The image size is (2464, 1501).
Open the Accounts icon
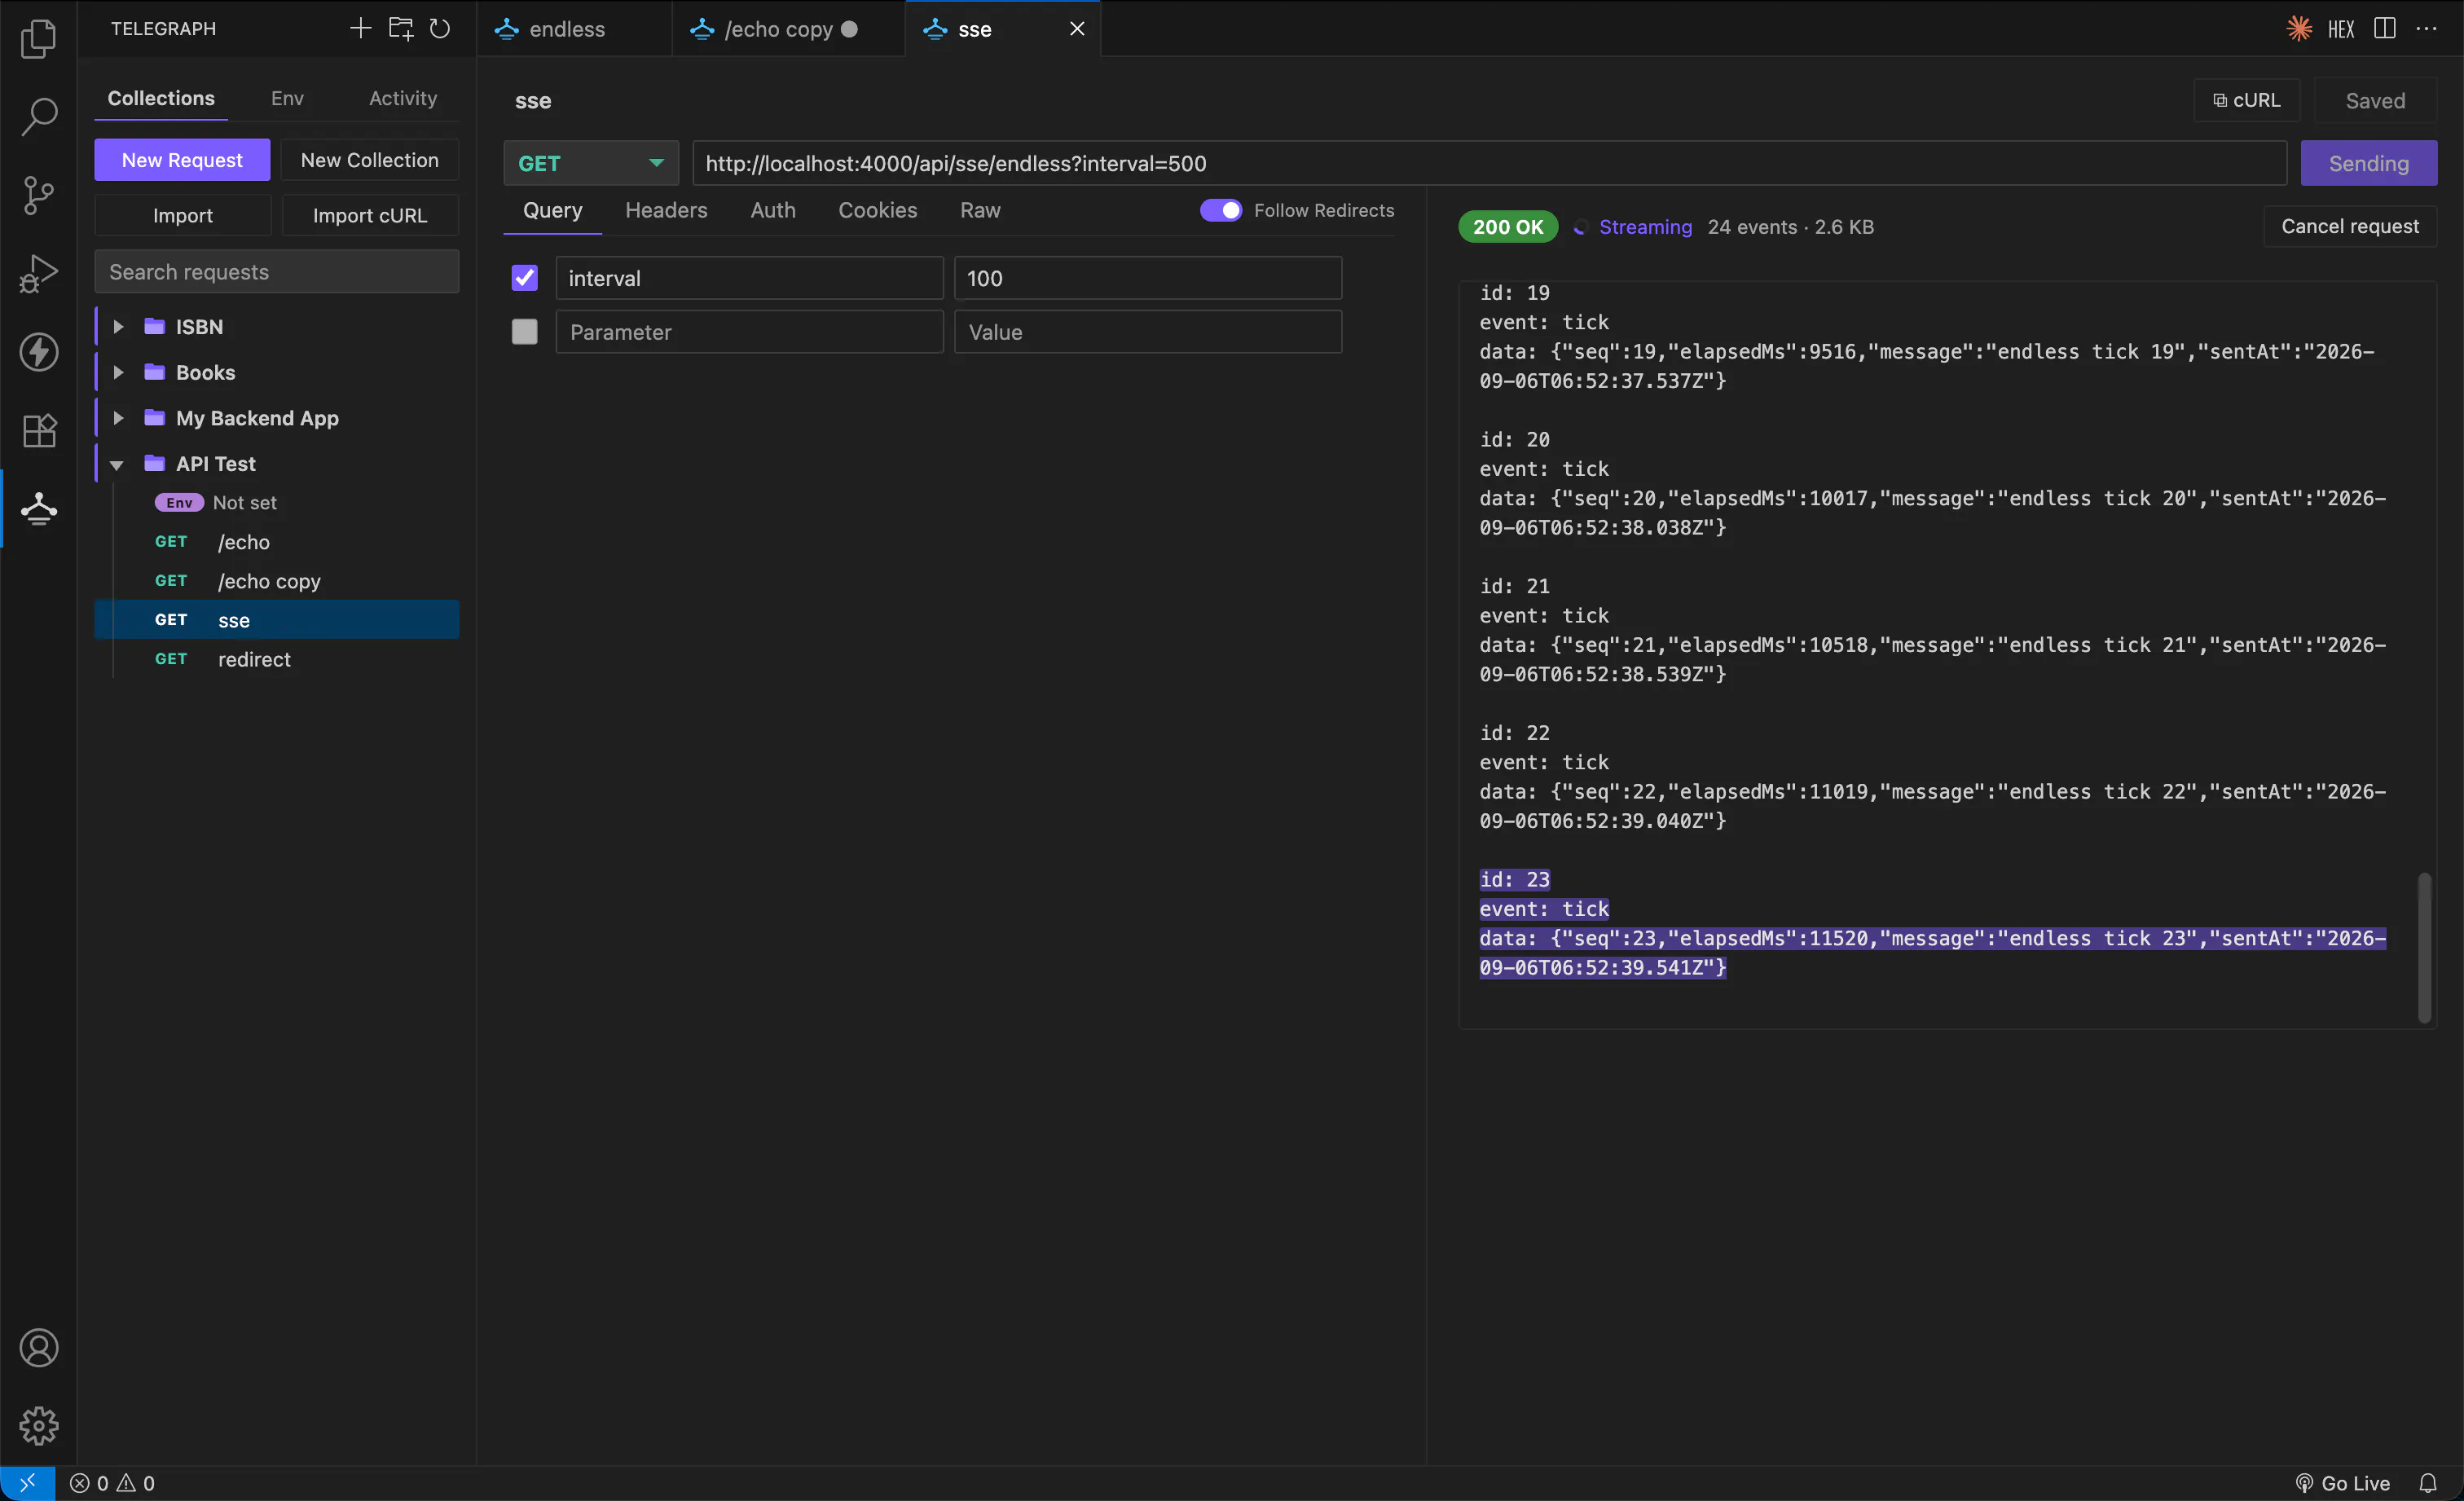coord(38,1348)
